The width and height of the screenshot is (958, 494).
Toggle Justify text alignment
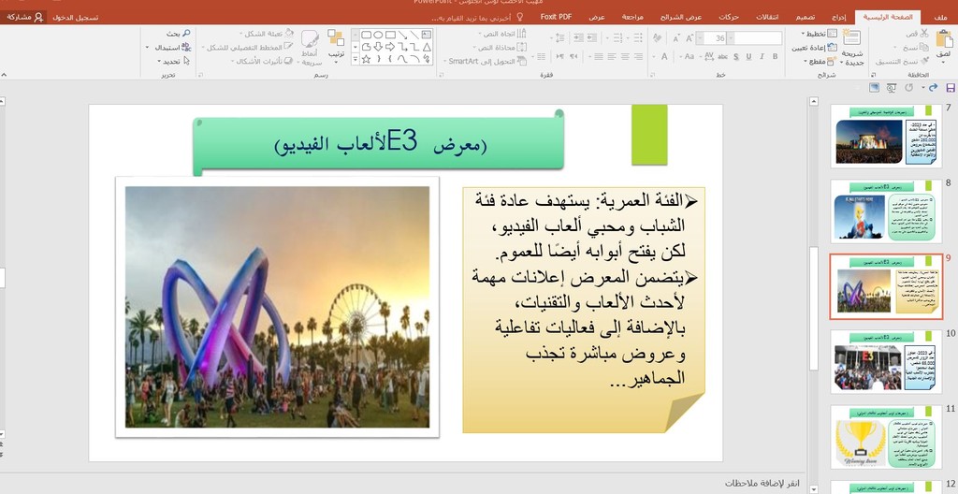click(598, 56)
